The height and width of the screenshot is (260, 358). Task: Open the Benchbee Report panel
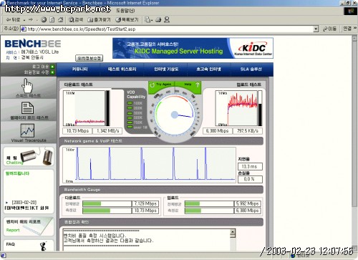tap(29, 226)
